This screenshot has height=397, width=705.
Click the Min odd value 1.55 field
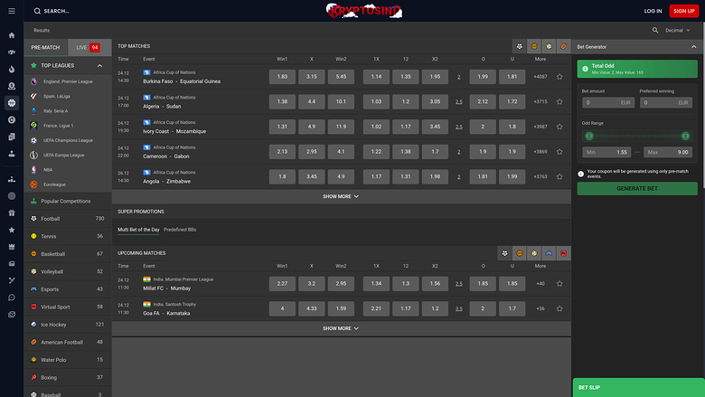[606, 152]
